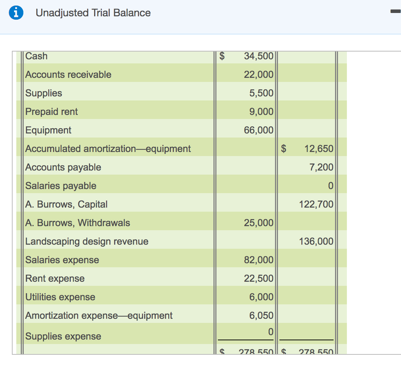Click the Amortization expense value 6,050

pos(261,315)
